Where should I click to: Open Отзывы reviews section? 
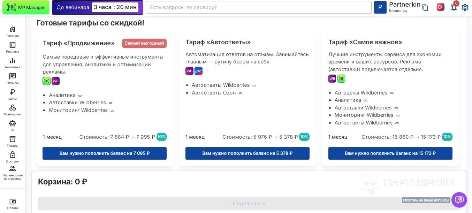tap(13, 78)
